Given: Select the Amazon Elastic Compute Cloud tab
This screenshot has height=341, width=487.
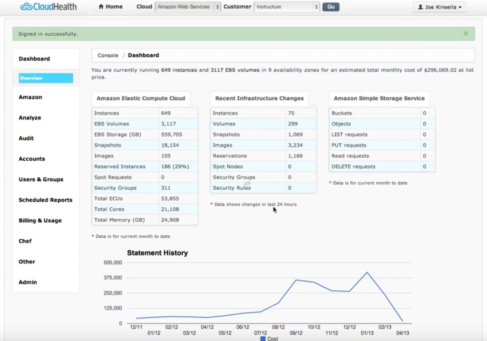Looking at the screenshot, I should pyautogui.click(x=141, y=98).
